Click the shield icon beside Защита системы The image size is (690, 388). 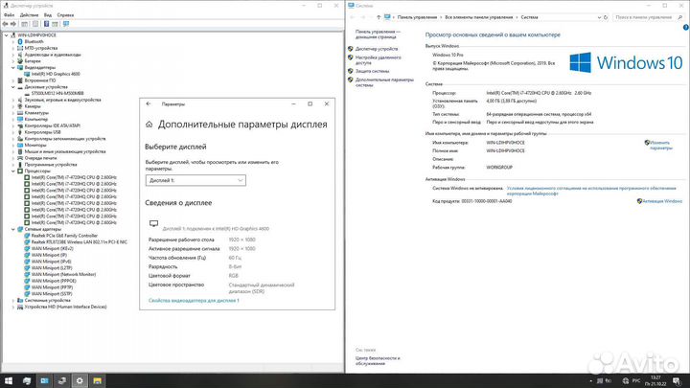351,71
